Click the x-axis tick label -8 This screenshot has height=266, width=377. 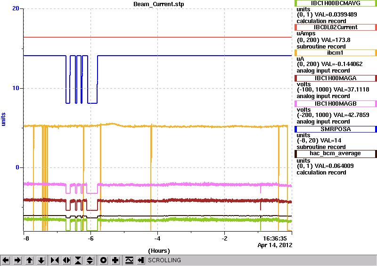tap(26, 239)
